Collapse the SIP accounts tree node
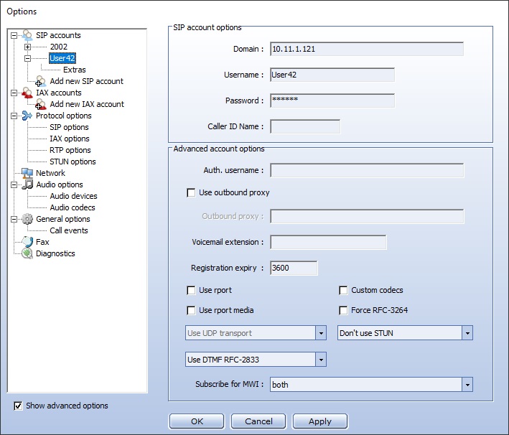Viewport: 509px width, 435px height. click(14, 35)
